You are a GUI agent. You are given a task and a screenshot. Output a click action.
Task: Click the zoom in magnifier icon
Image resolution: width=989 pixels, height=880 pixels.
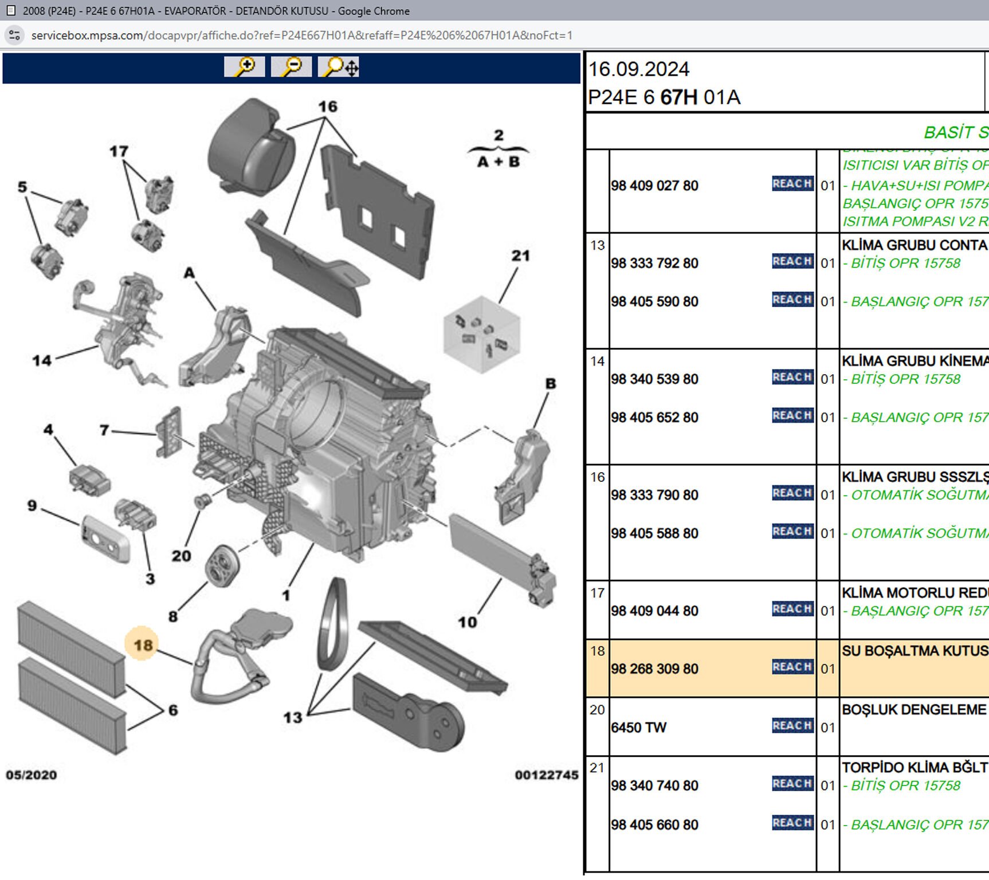(244, 66)
